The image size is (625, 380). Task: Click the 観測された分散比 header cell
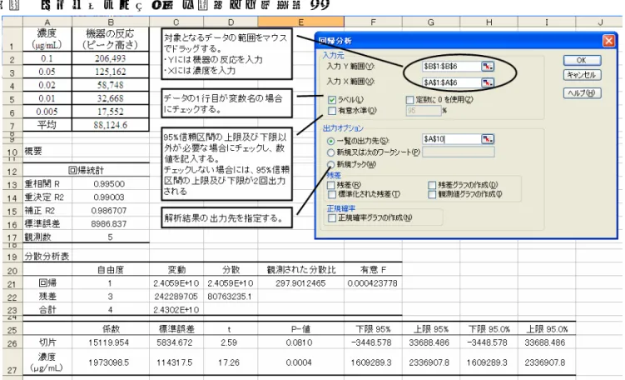(301, 270)
